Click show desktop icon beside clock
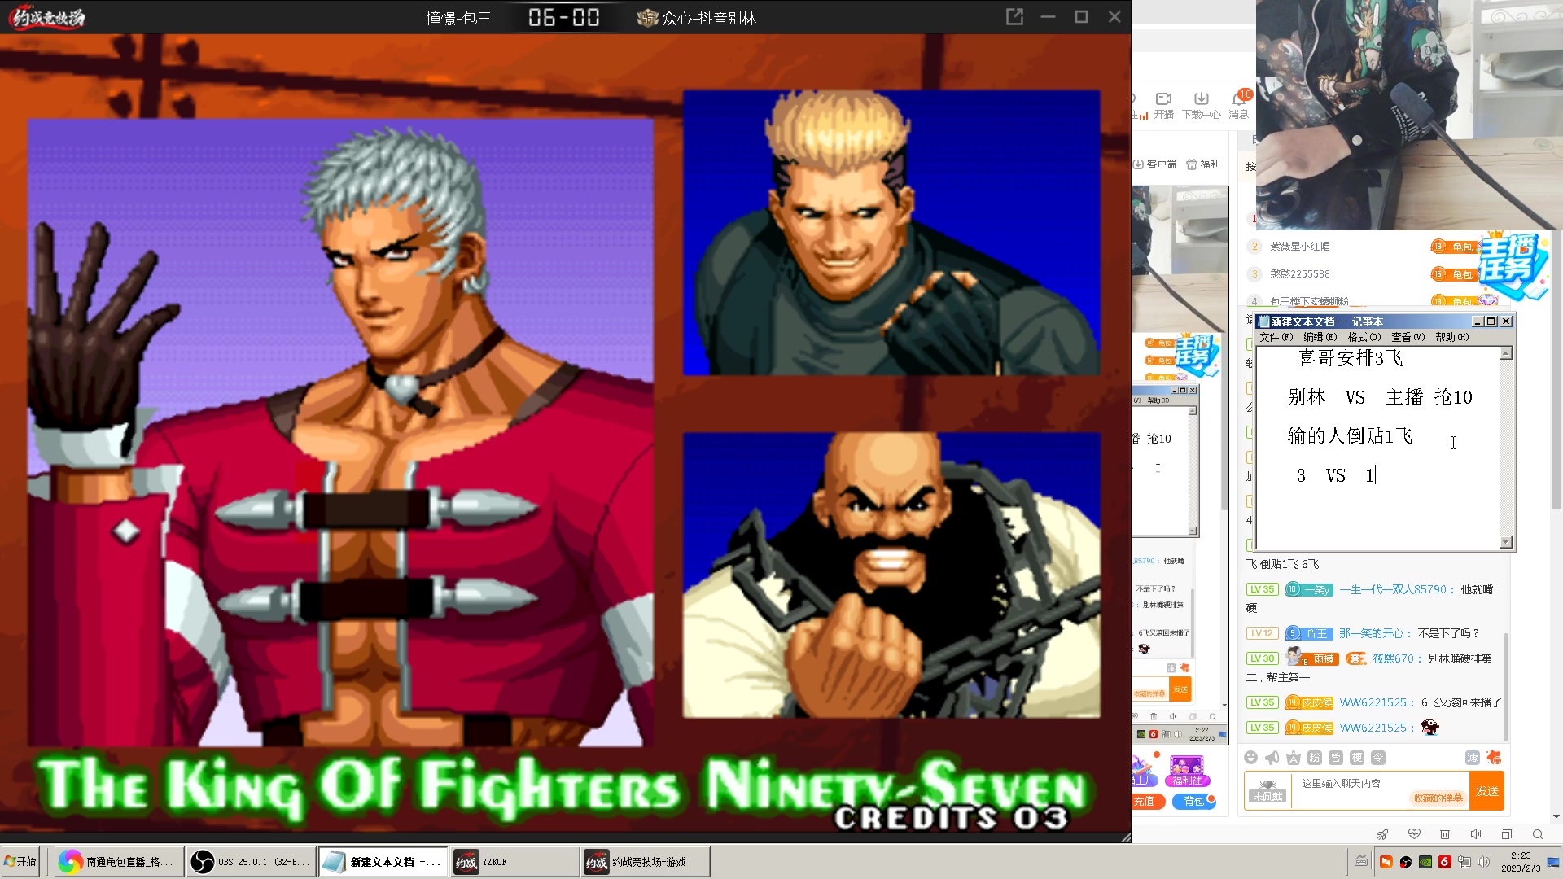Image resolution: width=1563 pixels, height=879 pixels. (1554, 862)
